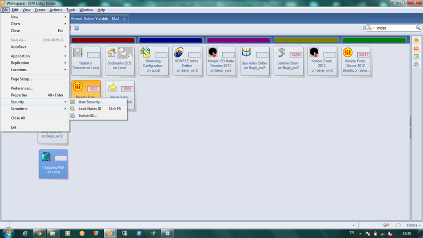Open the Tools menu
Screen dimensions: 423x238
tap(71, 10)
